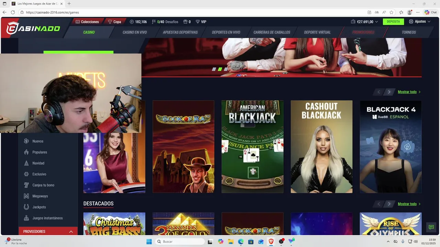The height and width of the screenshot is (247, 440).
Task: Open the Apuestas Deportivas tab
Action: click(180, 32)
